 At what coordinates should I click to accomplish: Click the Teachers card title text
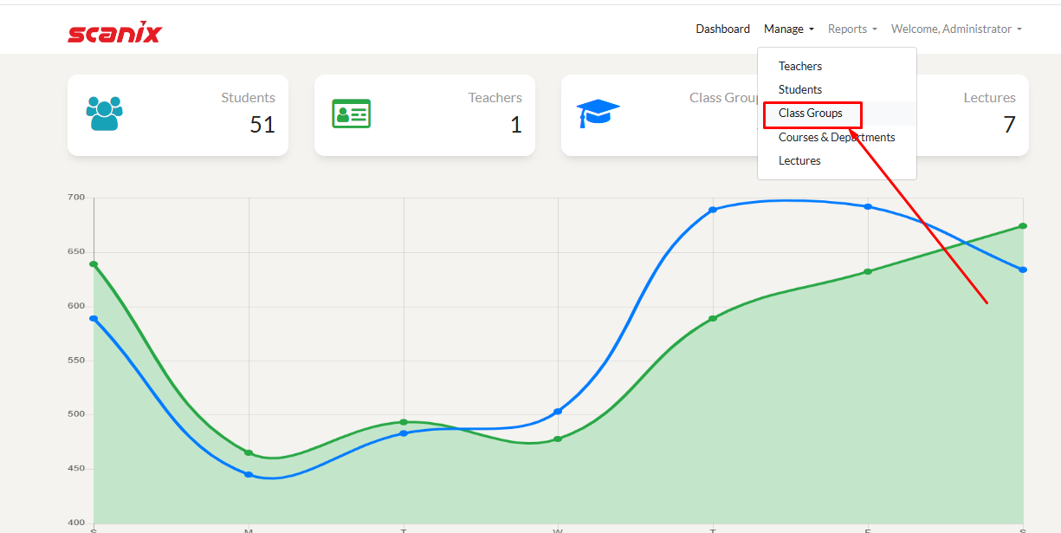(495, 98)
